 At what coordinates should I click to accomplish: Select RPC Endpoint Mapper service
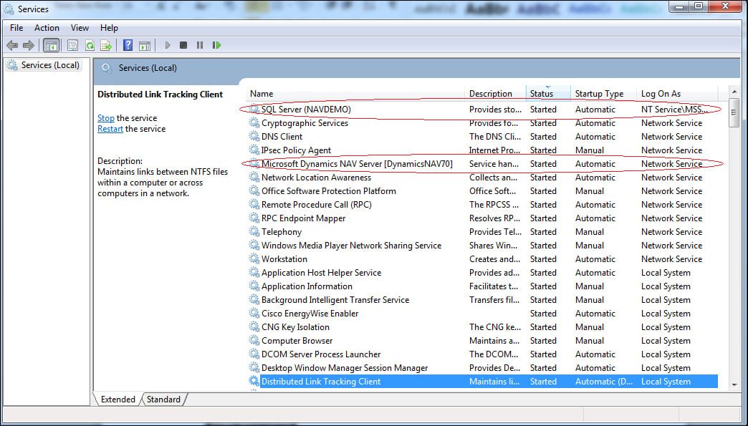(303, 218)
